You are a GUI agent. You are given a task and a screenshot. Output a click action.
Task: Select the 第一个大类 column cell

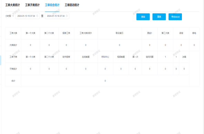30,33
